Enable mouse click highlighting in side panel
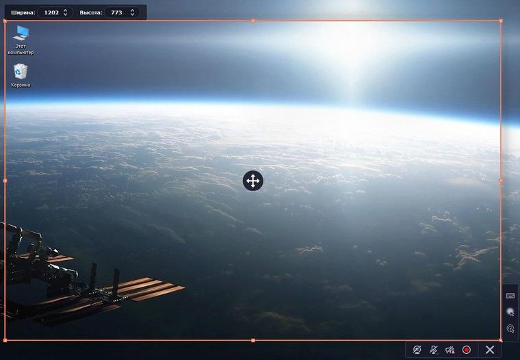 coord(510,329)
